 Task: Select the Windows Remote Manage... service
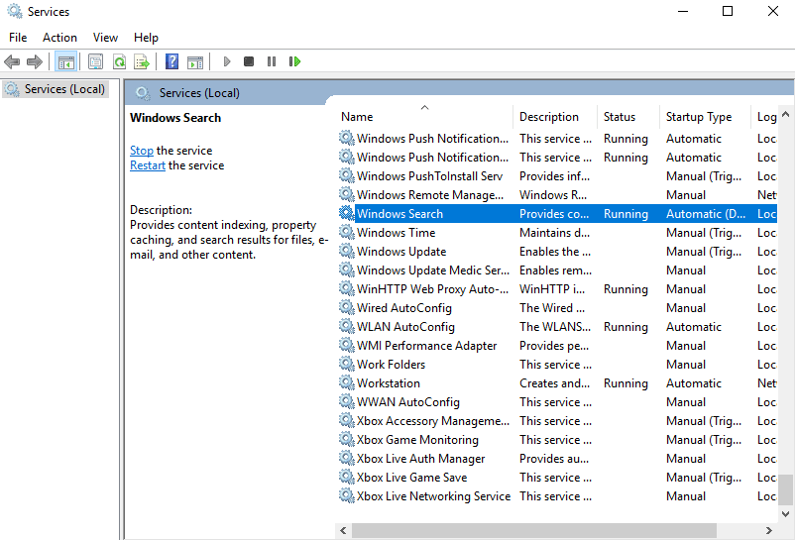point(557,194)
